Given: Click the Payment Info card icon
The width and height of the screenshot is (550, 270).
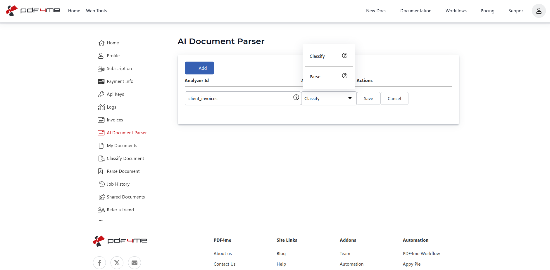Looking at the screenshot, I should tap(101, 81).
